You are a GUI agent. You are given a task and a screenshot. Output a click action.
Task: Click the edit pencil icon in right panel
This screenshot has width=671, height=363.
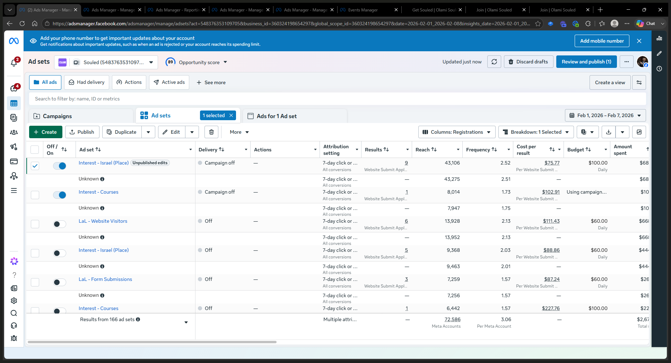click(659, 53)
